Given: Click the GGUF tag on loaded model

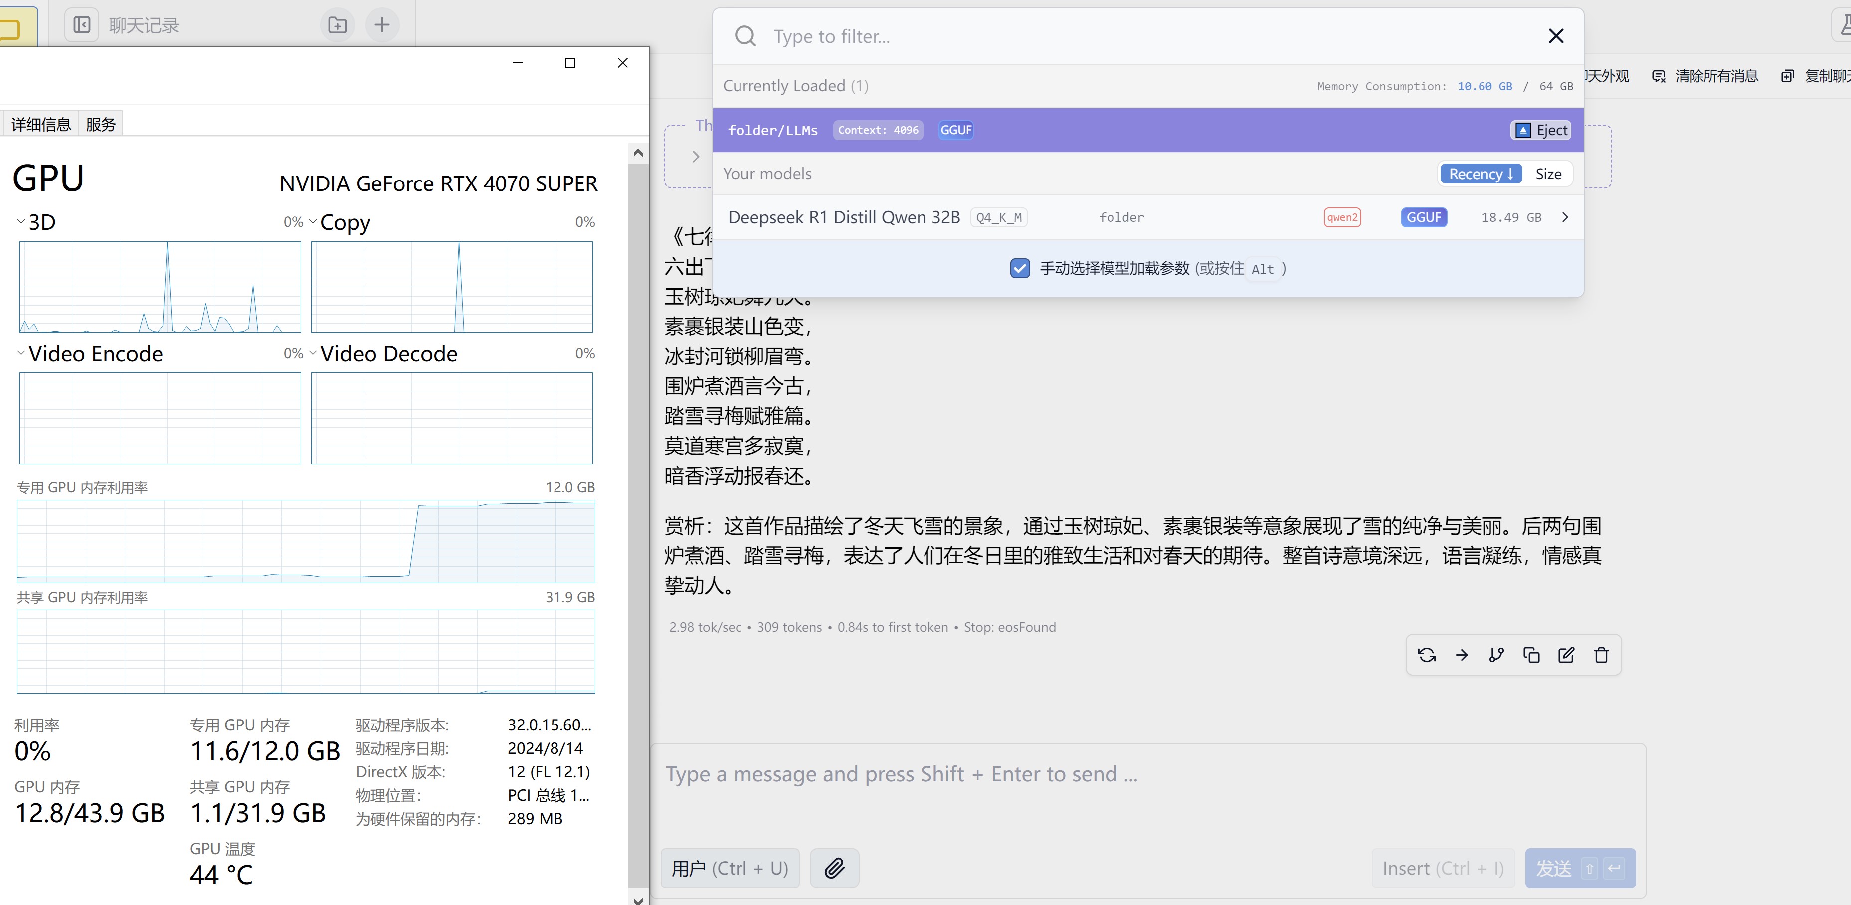Looking at the screenshot, I should 956,130.
